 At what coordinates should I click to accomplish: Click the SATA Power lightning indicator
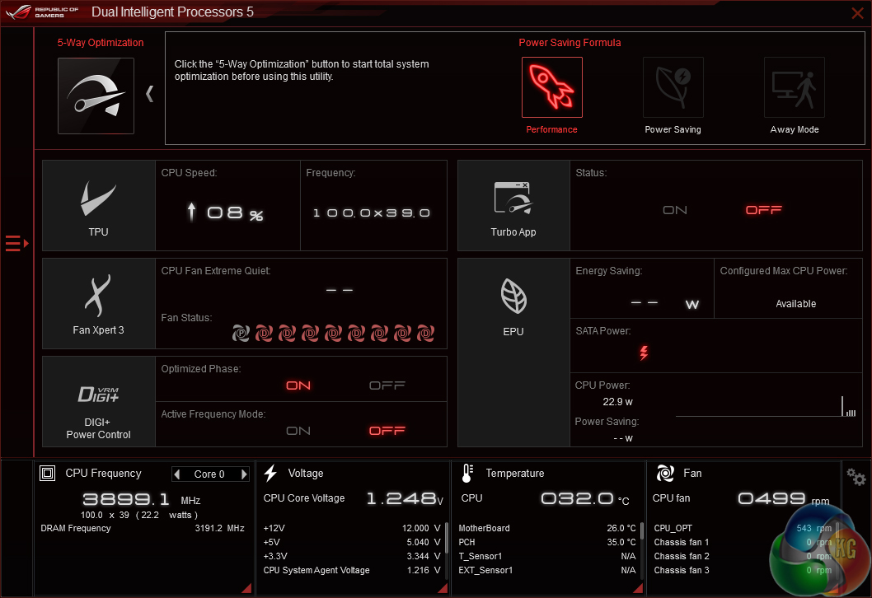[644, 353]
